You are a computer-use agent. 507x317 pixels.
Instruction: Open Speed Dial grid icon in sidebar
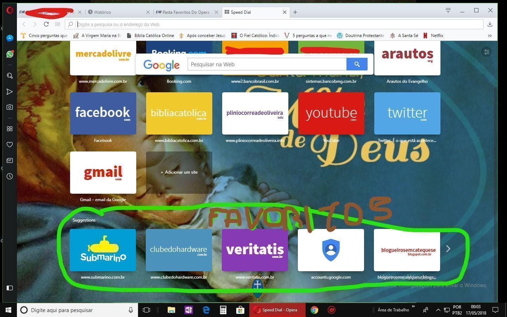coord(10,129)
